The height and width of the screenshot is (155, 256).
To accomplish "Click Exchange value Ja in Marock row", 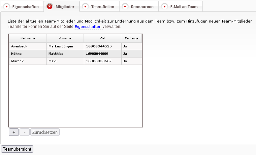I will [132, 61].
